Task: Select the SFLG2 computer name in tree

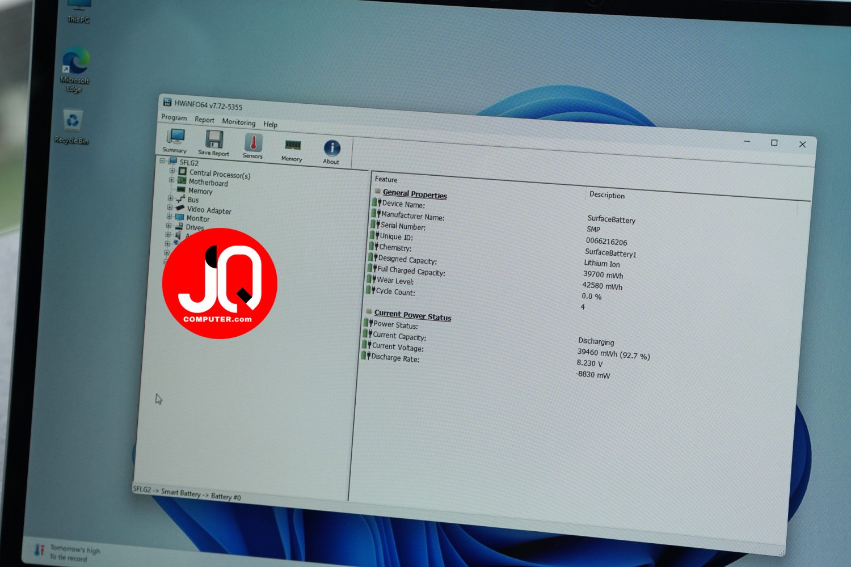Action: click(x=189, y=163)
